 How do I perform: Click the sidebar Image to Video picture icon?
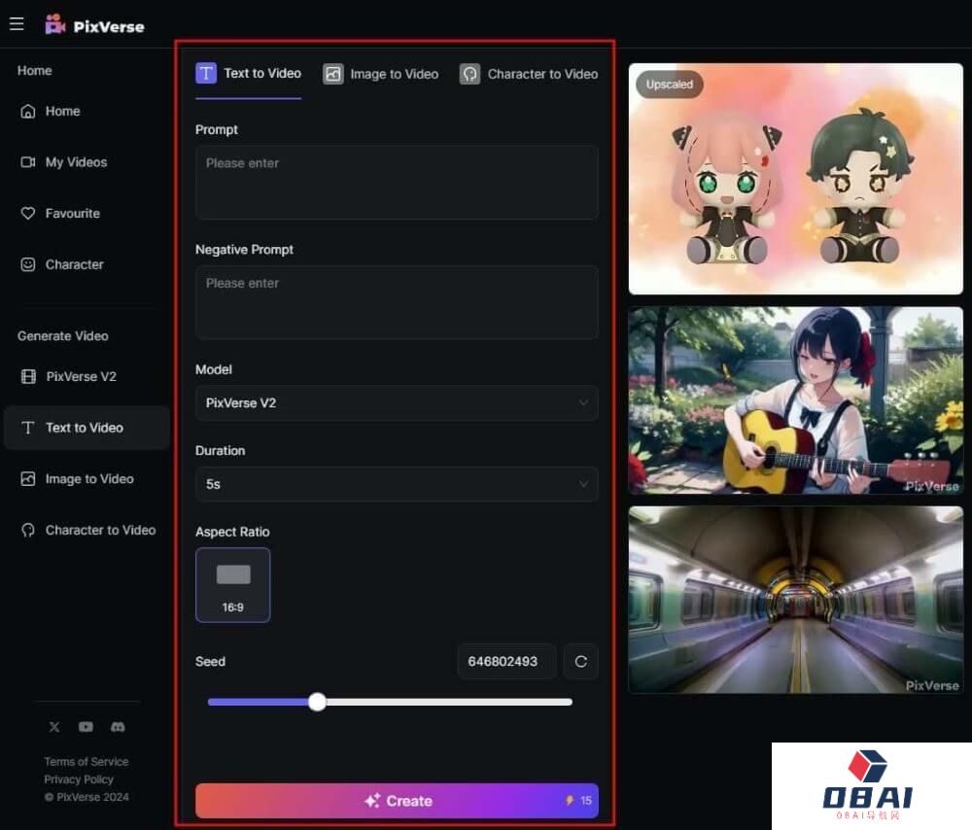pyautogui.click(x=28, y=479)
